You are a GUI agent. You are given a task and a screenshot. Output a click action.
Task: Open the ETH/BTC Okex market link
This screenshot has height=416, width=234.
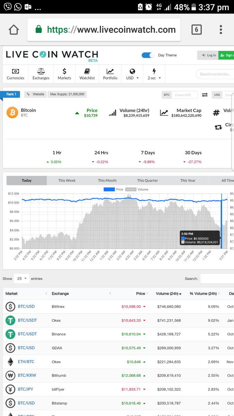[26, 362]
